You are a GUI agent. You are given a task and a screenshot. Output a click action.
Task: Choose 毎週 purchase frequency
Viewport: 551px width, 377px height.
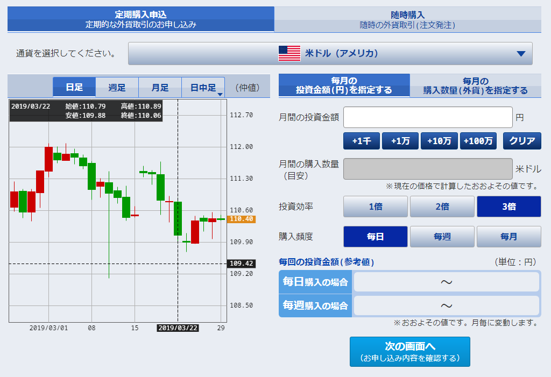click(442, 237)
